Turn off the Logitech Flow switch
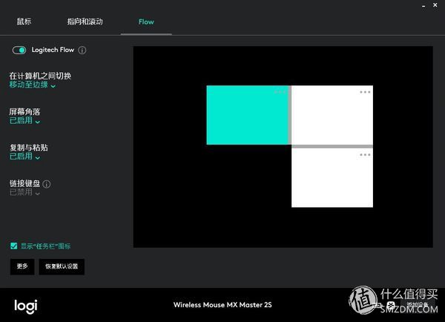This screenshot has height=322, width=445. pos(19,50)
